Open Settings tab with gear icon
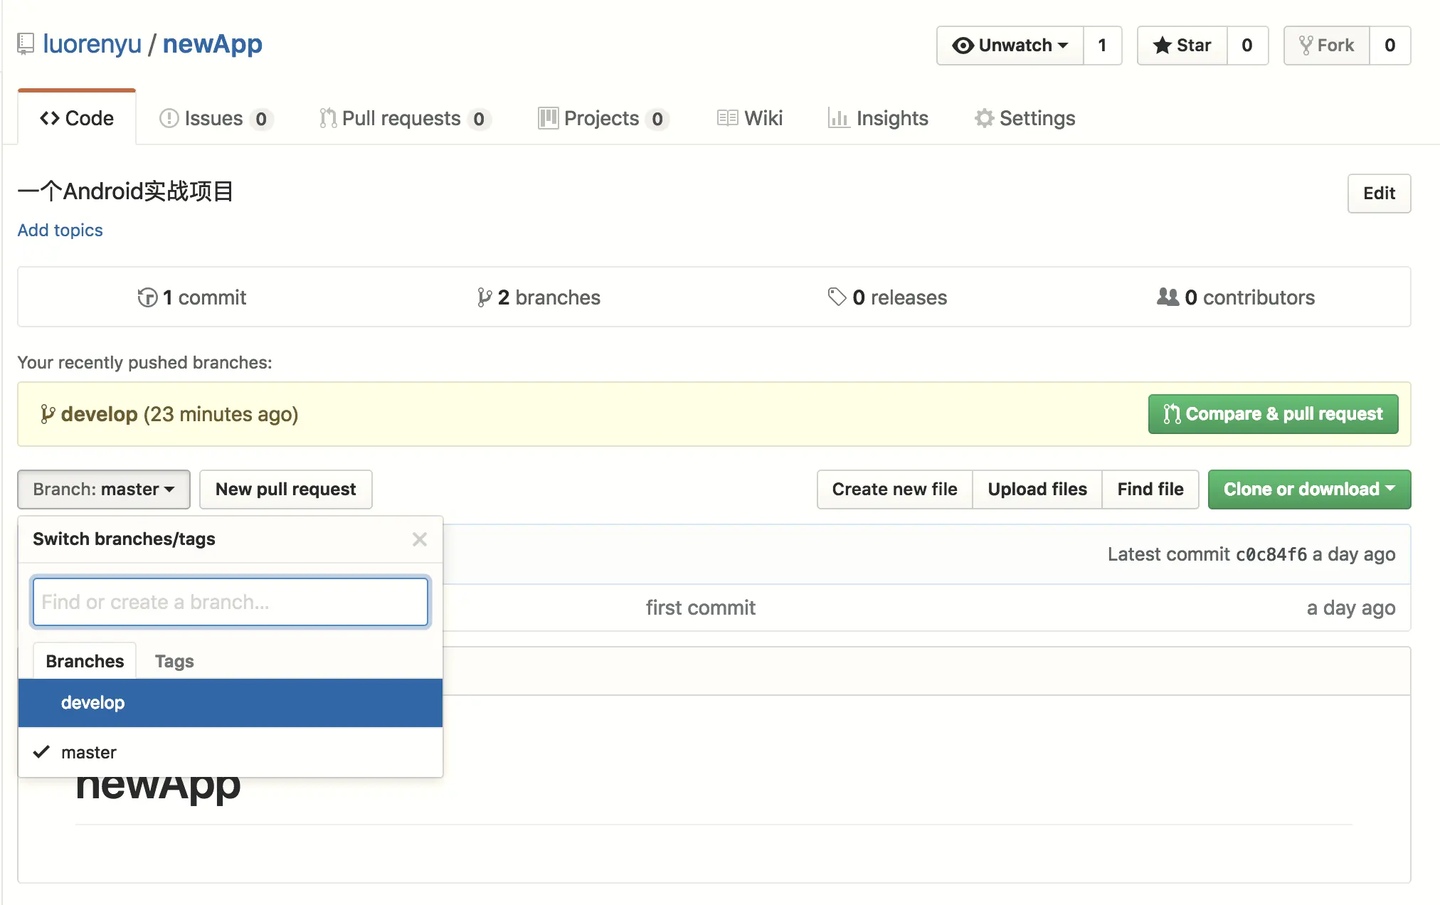 click(1025, 118)
